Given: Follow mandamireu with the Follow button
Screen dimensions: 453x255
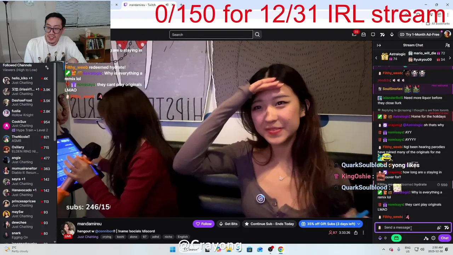Looking at the screenshot, I should click(203, 224).
